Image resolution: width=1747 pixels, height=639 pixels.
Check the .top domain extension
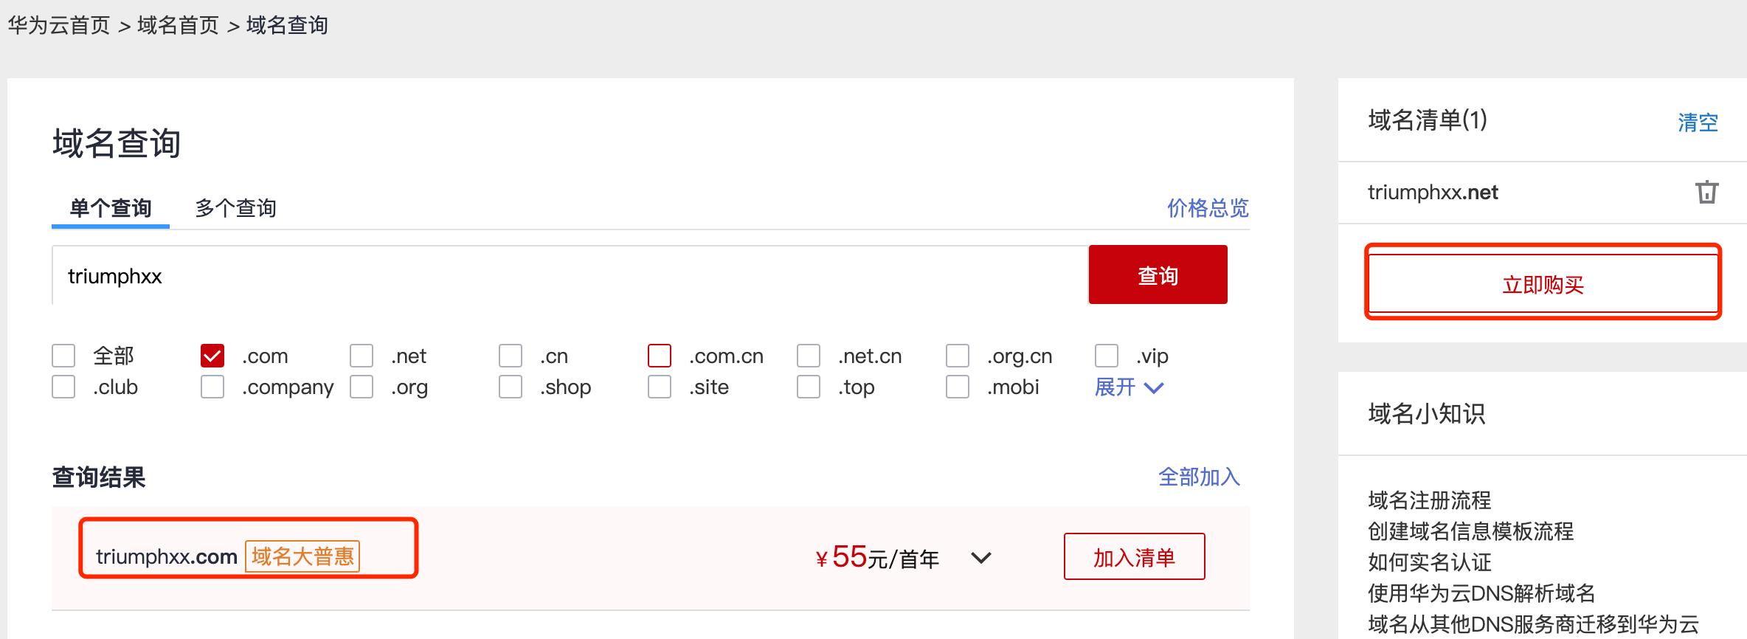point(807,386)
